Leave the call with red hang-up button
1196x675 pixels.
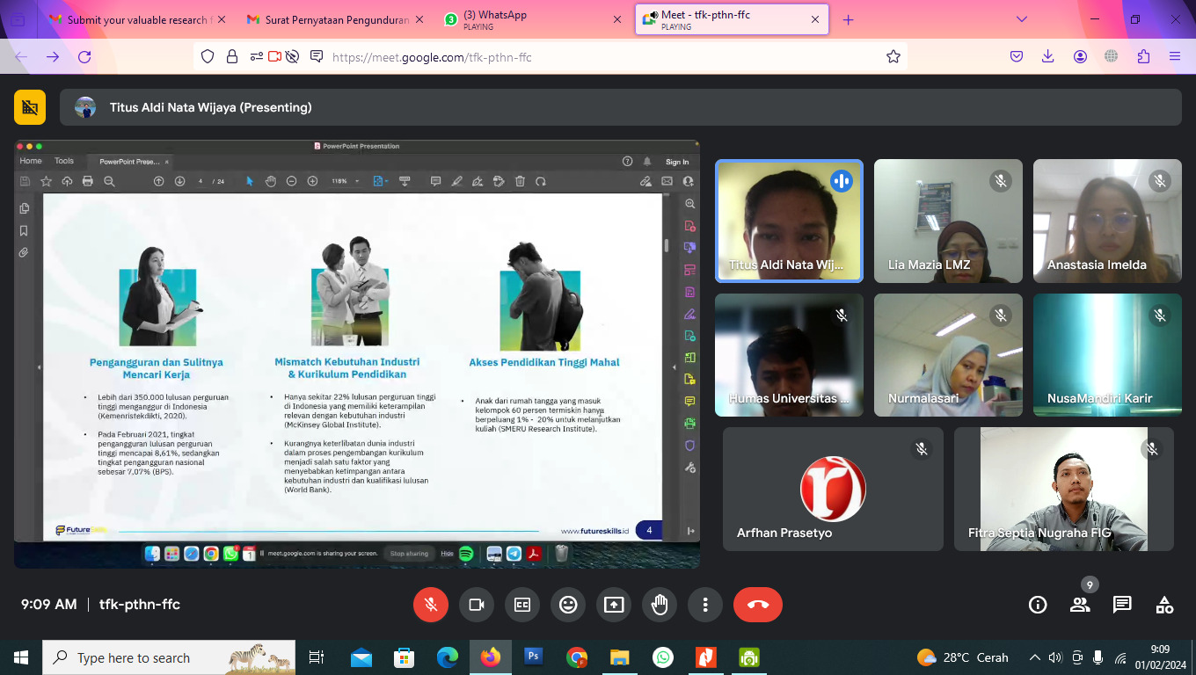(x=757, y=605)
